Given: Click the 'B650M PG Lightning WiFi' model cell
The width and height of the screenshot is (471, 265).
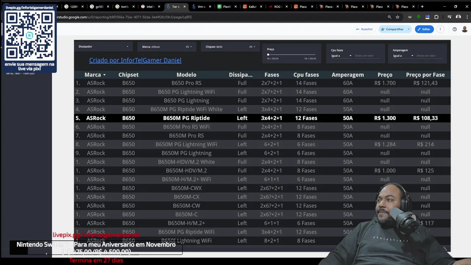Looking at the screenshot, I should coord(186,144).
